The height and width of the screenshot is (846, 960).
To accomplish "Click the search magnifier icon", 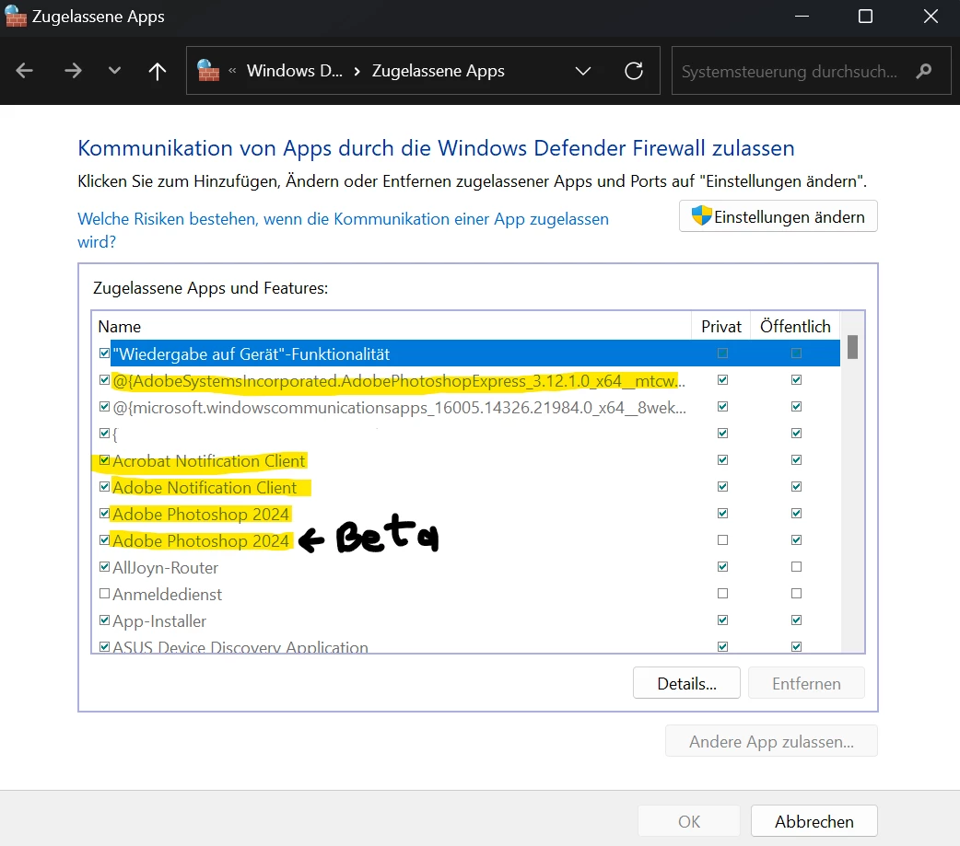I will 924,71.
